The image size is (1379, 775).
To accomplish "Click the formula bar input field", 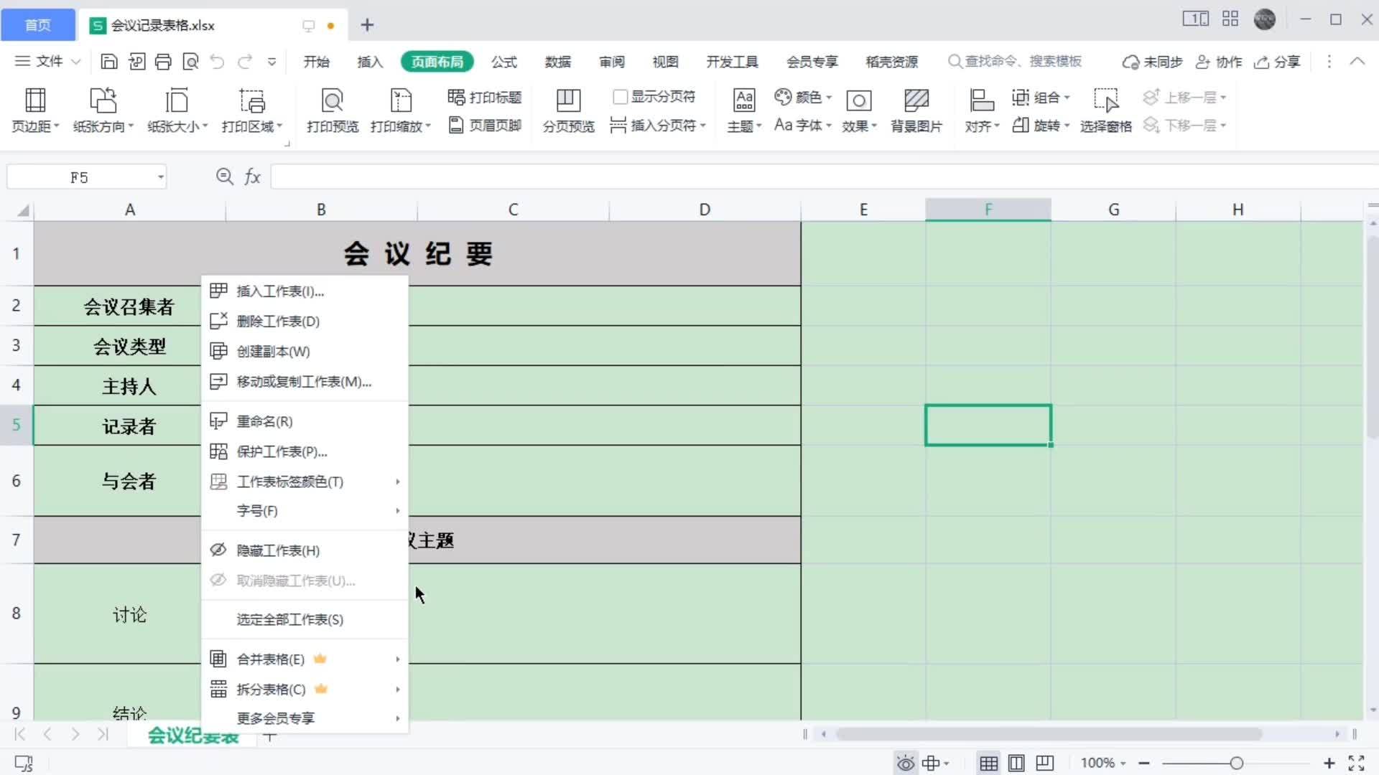I will pyautogui.click(x=825, y=177).
